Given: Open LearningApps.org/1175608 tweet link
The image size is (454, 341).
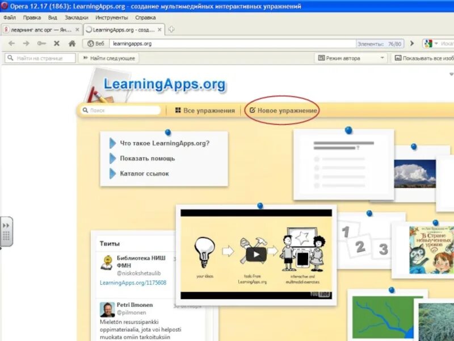Looking at the screenshot, I should (x=133, y=282).
